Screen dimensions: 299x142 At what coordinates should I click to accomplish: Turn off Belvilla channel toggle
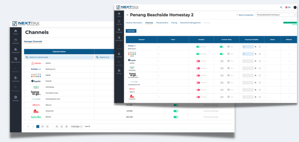coord(176,117)
